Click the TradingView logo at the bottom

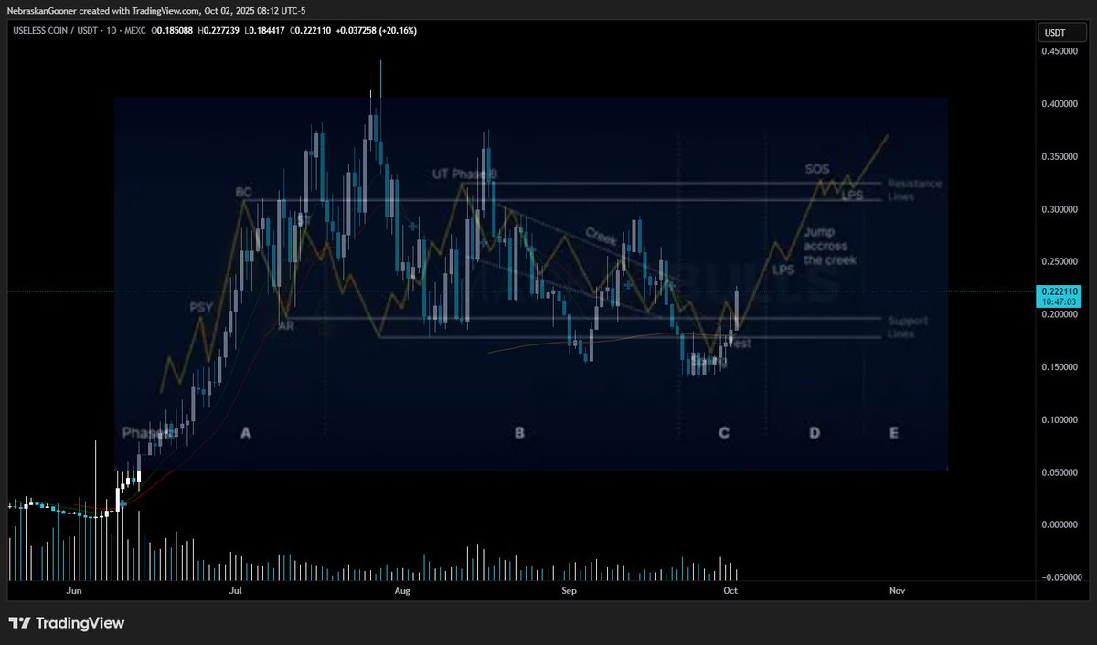tap(67, 623)
